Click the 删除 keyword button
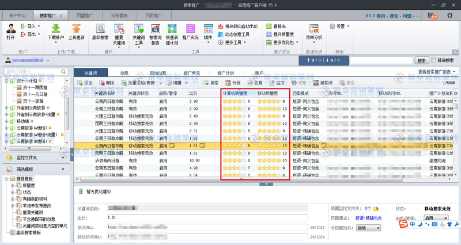Viewport: 461px width, 245px height. point(107,83)
